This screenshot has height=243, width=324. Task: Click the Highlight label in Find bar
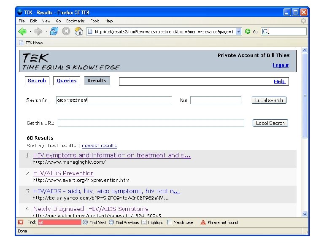click(156, 223)
